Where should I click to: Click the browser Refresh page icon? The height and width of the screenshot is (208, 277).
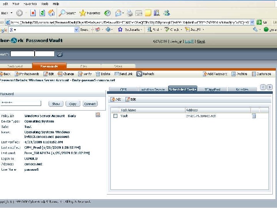(42, 13)
